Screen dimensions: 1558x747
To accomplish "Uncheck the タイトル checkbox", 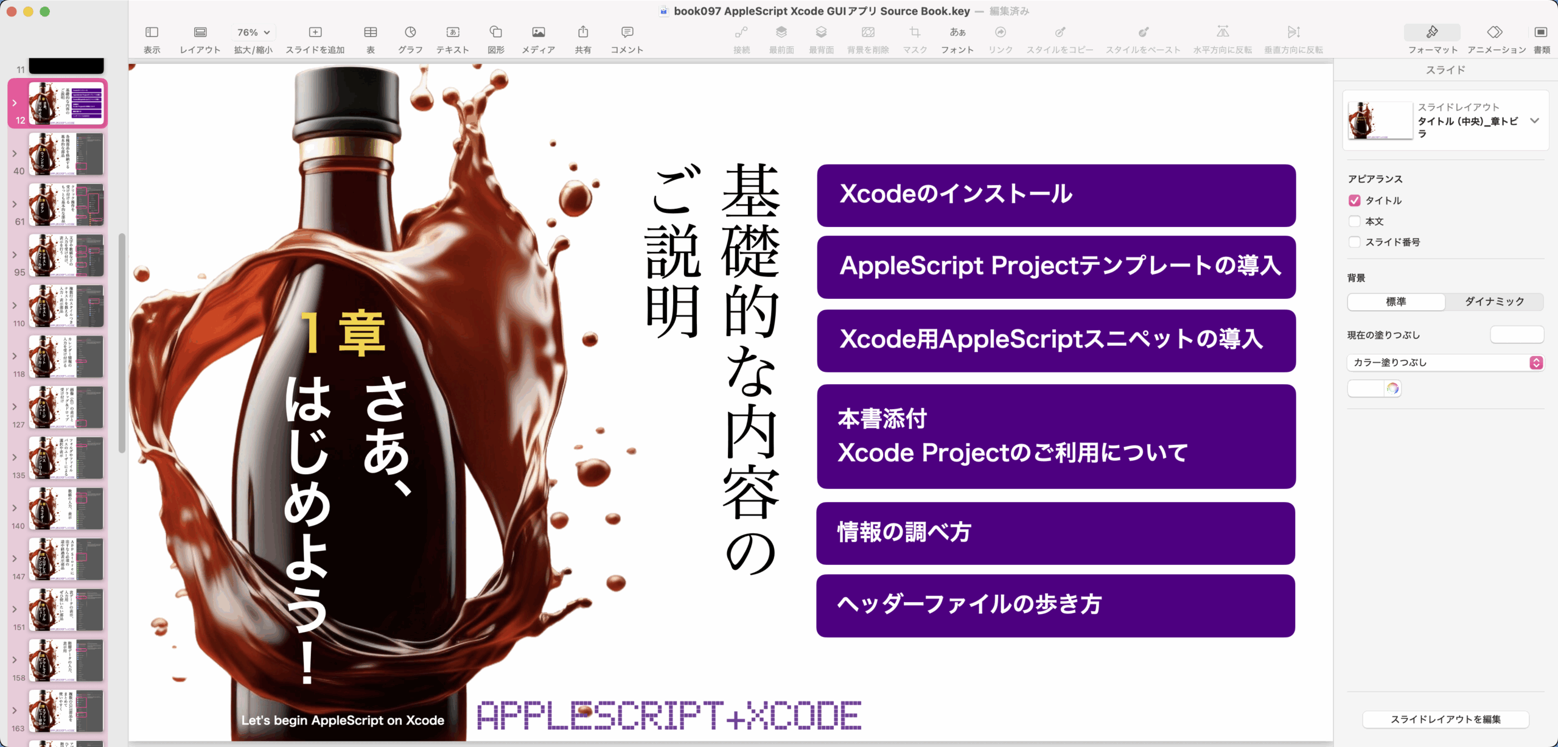I will (1355, 200).
